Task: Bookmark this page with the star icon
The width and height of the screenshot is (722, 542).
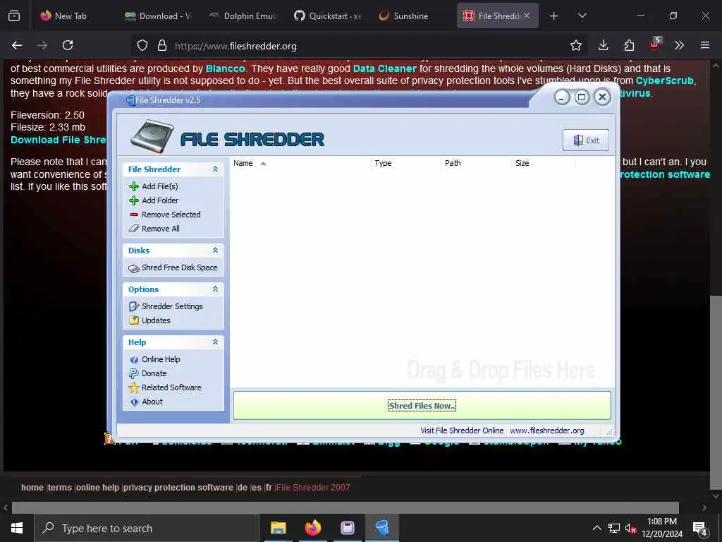Action: tap(575, 45)
